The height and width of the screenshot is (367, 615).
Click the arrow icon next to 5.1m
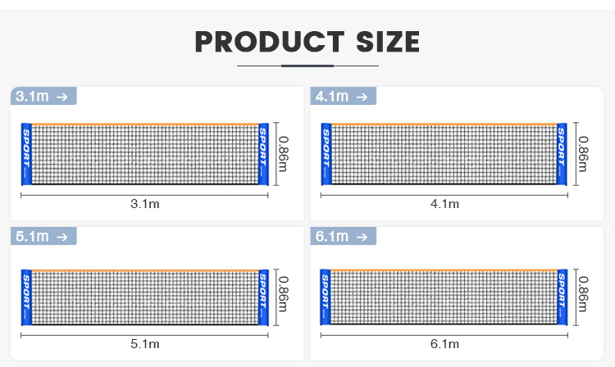pos(62,237)
